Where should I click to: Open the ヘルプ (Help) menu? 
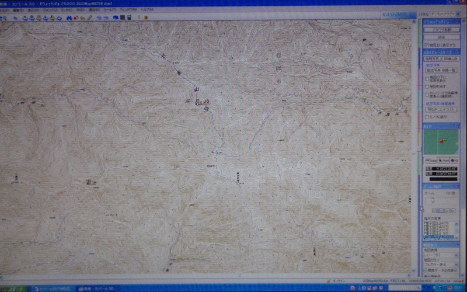(147, 10)
